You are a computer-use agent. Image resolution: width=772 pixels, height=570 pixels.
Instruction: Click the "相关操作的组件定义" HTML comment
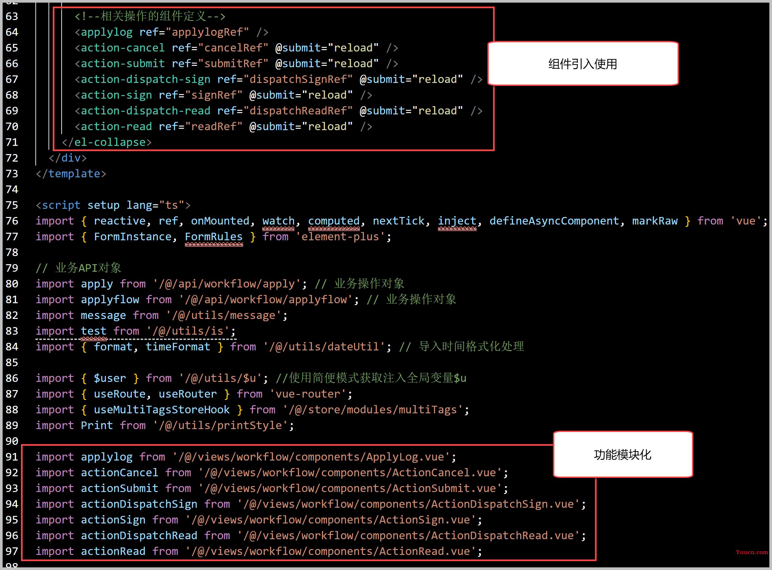click(x=150, y=16)
